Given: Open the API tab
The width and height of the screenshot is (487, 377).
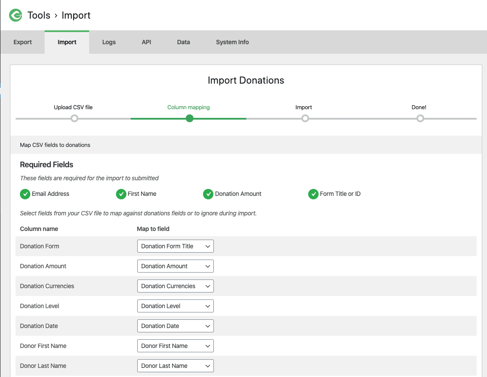Looking at the screenshot, I should [146, 42].
